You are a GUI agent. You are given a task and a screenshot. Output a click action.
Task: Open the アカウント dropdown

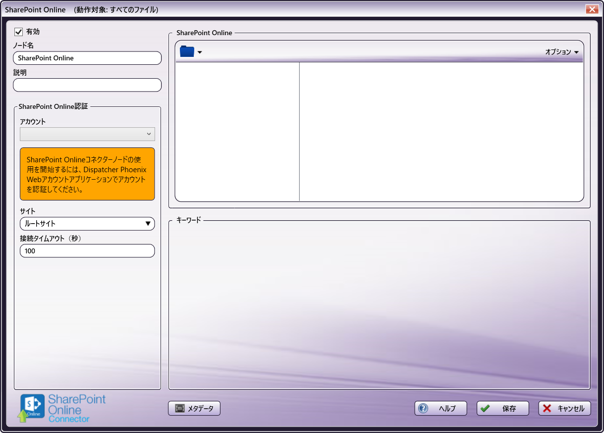pos(87,134)
